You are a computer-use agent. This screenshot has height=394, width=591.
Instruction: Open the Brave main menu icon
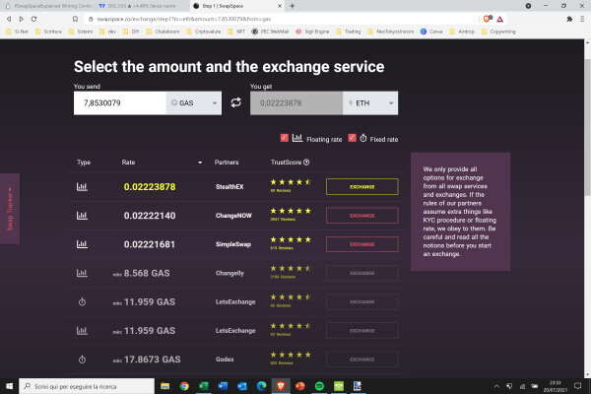pyautogui.click(x=582, y=19)
